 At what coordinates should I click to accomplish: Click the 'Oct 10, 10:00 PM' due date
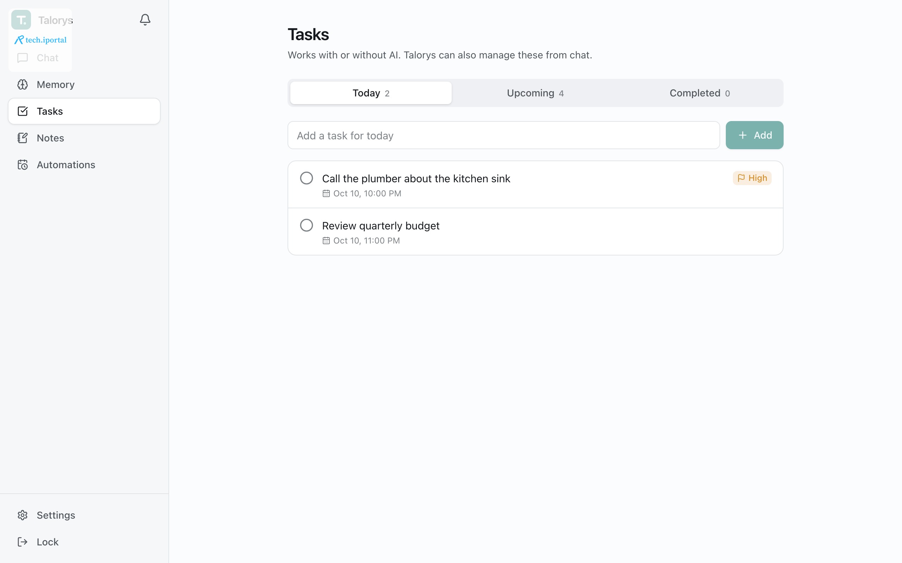362,194
